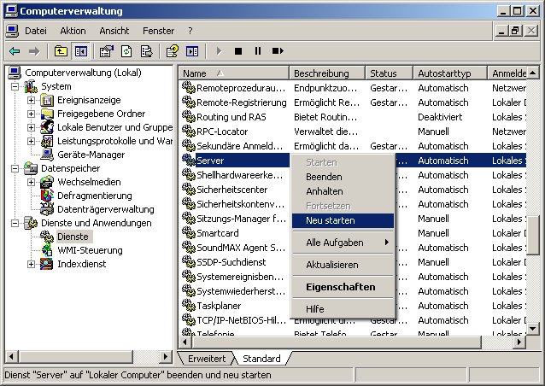Open Eigenschaften from the context menu
Viewport: 545px width, 386px height.
pyautogui.click(x=340, y=287)
